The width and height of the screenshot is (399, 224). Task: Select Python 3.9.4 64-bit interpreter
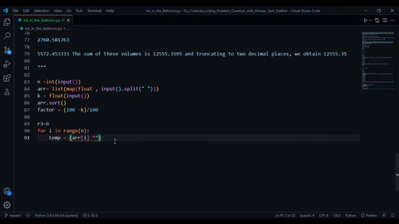click(56, 215)
